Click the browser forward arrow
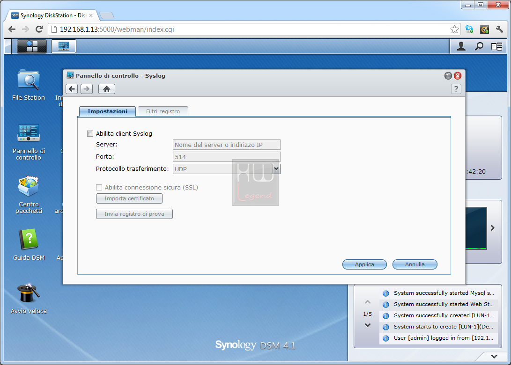The image size is (511, 365). pos(25,29)
